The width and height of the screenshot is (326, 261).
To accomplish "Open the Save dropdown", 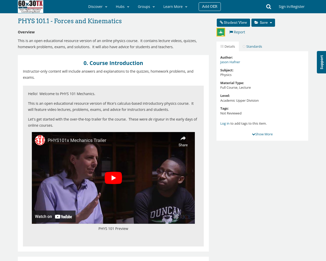I will (x=263, y=23).
